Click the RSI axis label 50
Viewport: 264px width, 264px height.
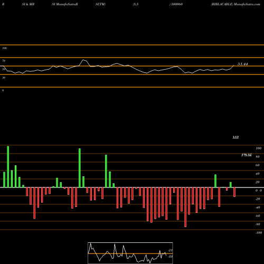point(4,69)
